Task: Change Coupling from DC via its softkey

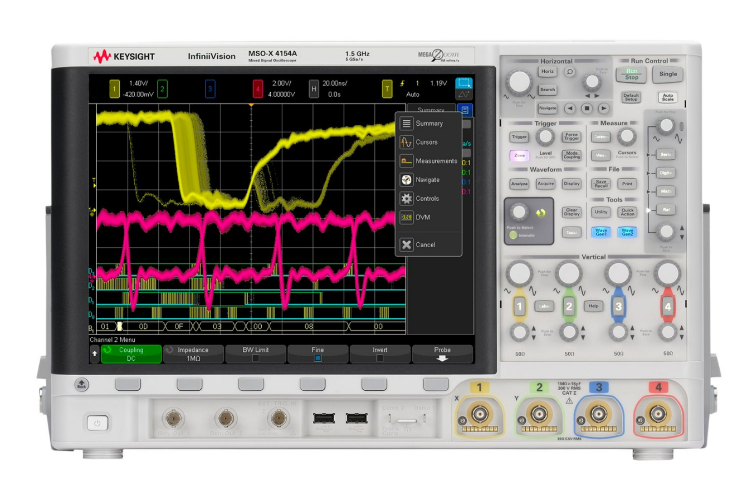Action: (x=130, y=353)
